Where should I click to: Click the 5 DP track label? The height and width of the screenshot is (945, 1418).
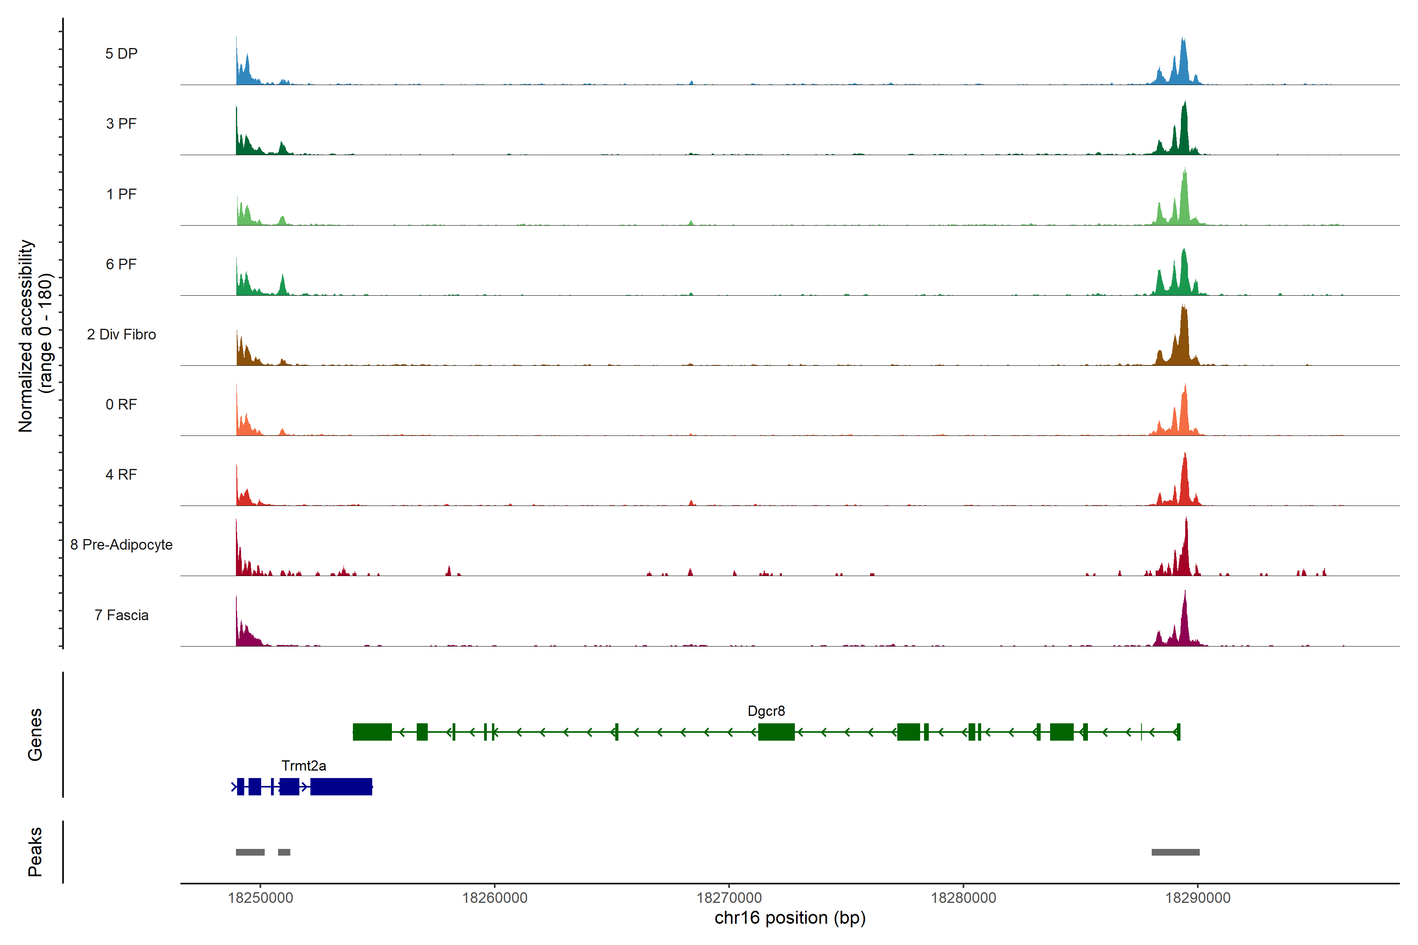(121, 54)
